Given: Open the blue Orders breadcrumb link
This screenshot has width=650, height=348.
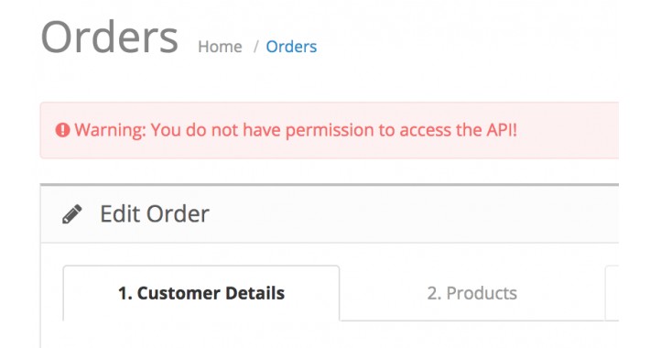Looking at the screenshot, I should (291, 47).
